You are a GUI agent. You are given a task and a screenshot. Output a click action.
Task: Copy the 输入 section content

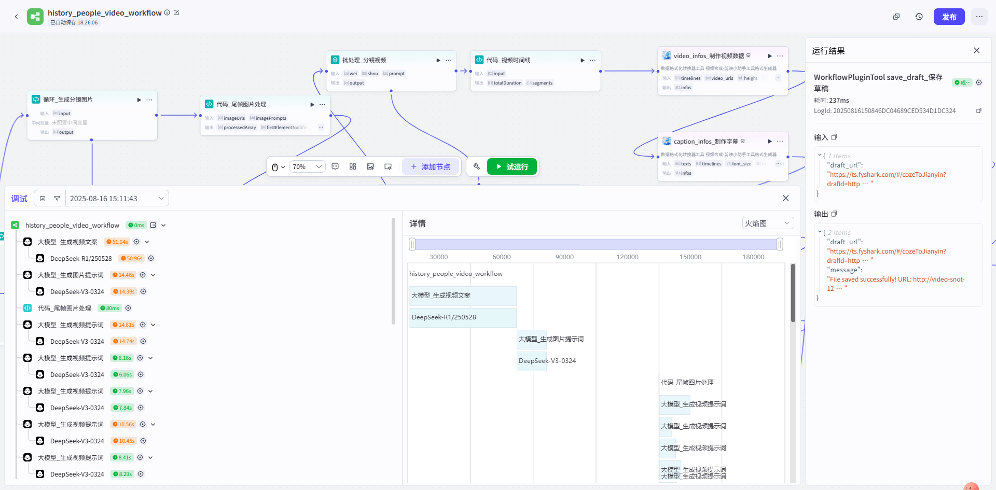click(834, 137)
